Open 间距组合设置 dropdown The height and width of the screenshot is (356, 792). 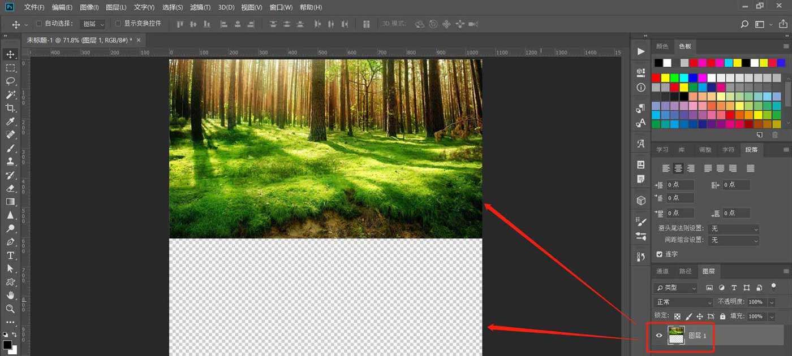(734, 240)
